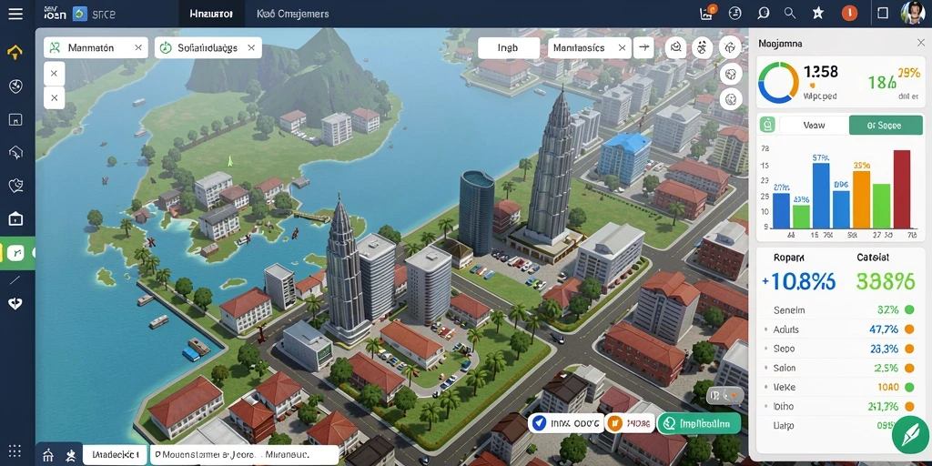Image resolution: width=932 pixels, height=466 pixels.
Task: Click second round map tool icon in top row
Action: (x=704, y=47)
